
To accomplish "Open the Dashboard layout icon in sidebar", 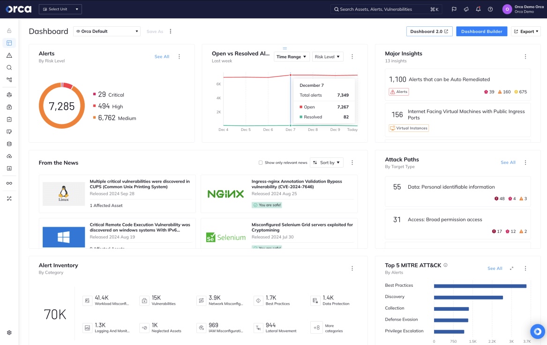I will coord(9,43).
